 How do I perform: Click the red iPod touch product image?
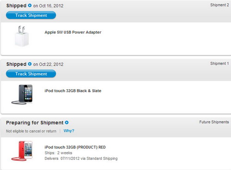(x=22, y=151)
